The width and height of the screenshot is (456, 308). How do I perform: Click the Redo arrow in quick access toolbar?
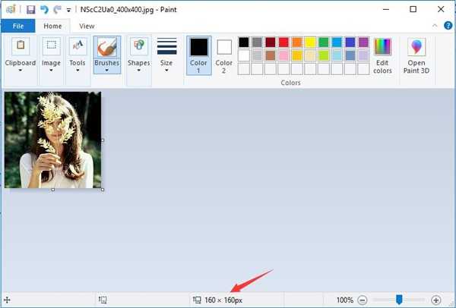pos(57,10)
